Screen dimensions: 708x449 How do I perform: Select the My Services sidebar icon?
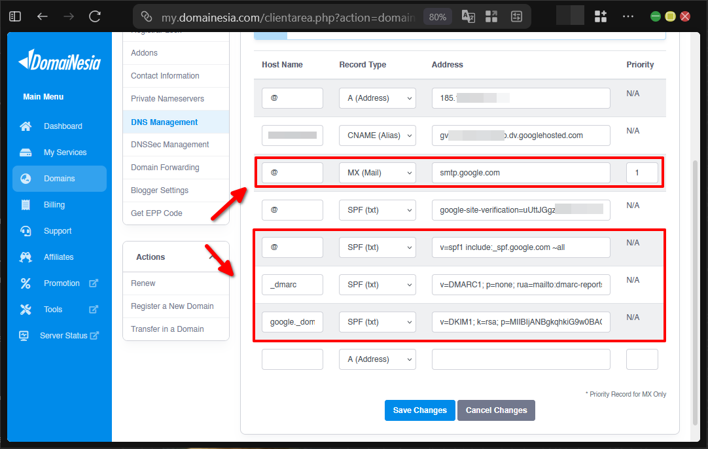[26, 152]
